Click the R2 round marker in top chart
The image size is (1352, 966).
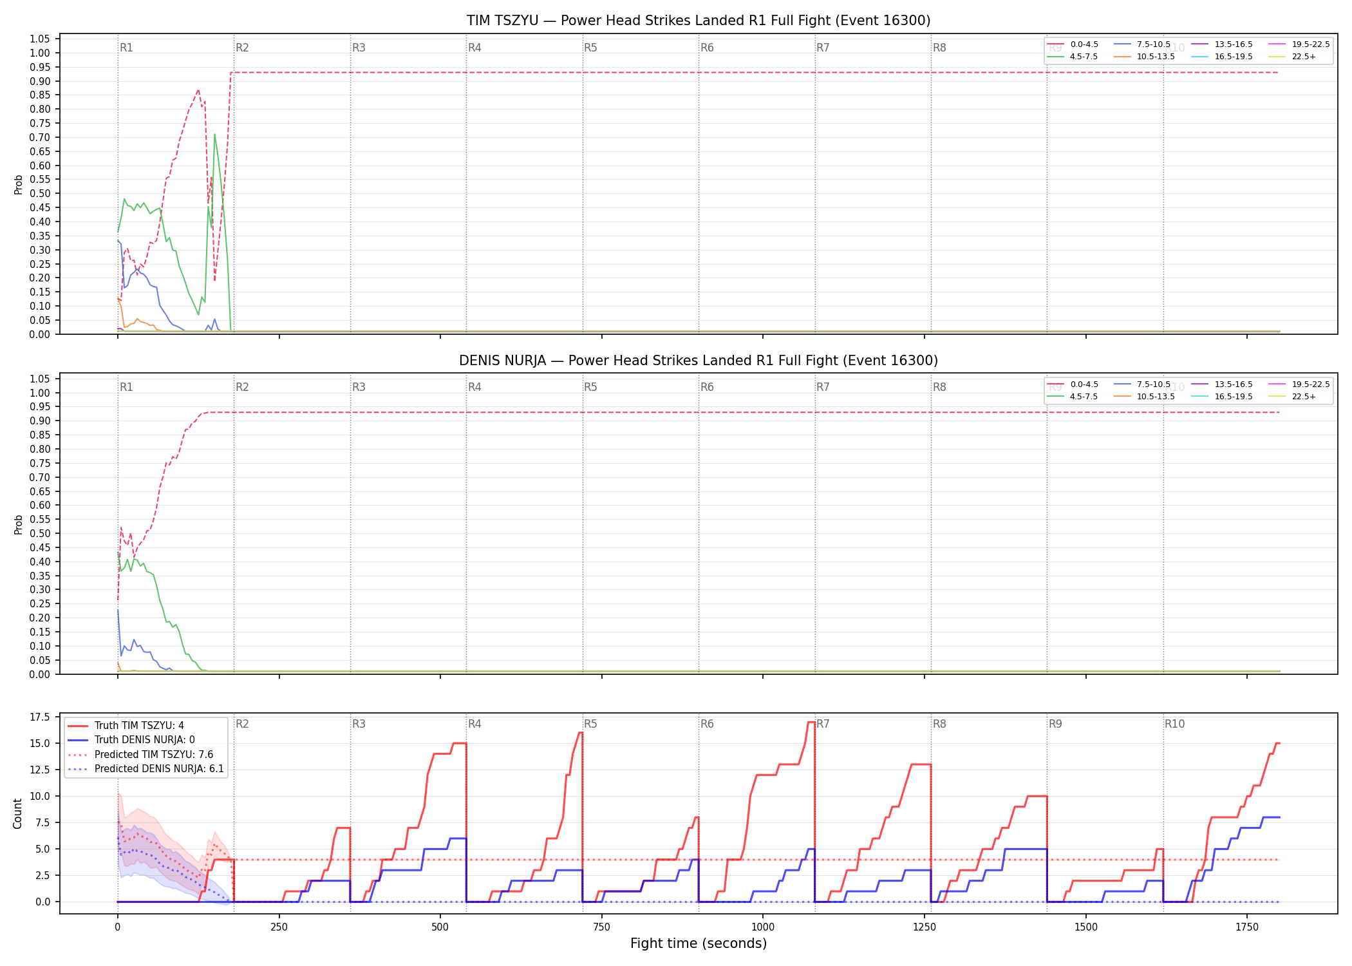242,48
